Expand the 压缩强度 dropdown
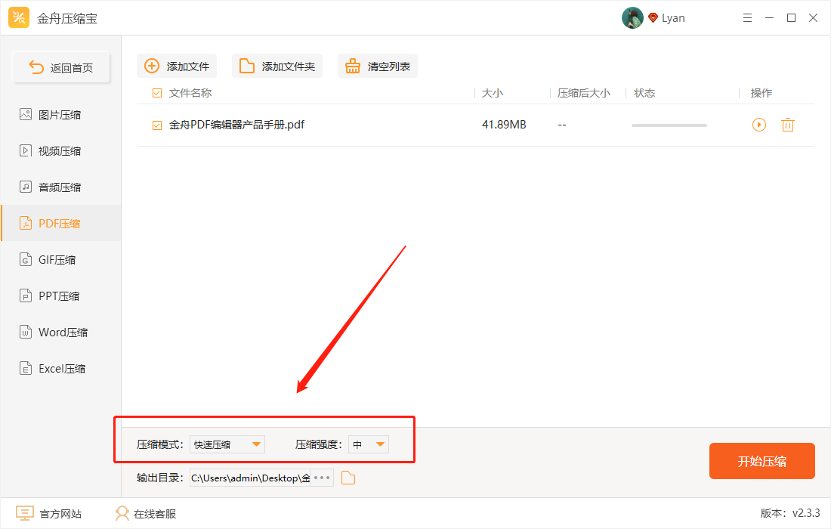831x529 pixels. (368, 444)
